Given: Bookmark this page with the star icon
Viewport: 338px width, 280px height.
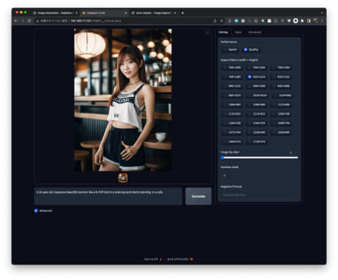Looking at the screenshot, I should pyautogui.click(x=222, y=21).
